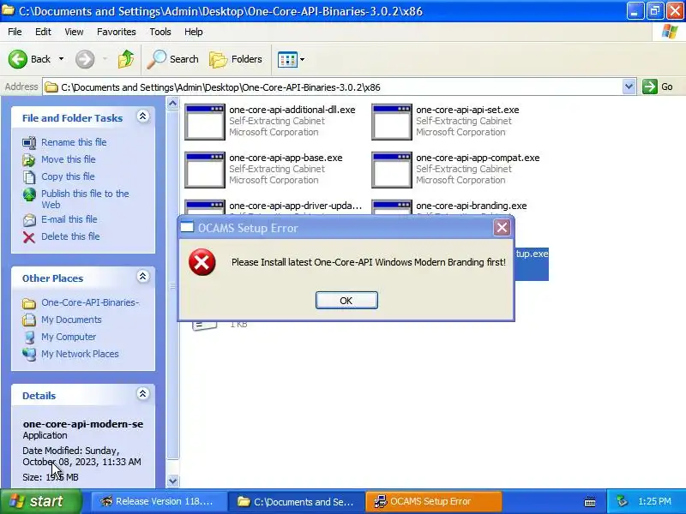Click the keyboard icon on the taskbar

point(590,501)
